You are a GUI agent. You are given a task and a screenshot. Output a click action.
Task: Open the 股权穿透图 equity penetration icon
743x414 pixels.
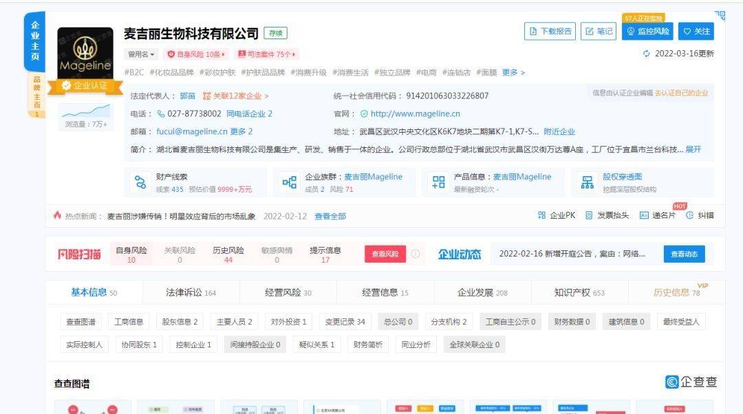(x=588, y=181)
